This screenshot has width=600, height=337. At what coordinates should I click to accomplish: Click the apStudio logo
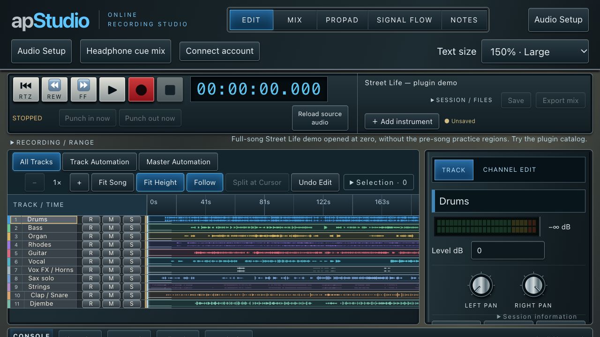[x=51, y=21]
